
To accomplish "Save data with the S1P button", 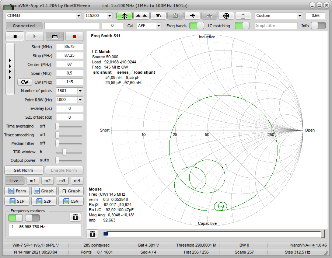I will pos(17,201).
